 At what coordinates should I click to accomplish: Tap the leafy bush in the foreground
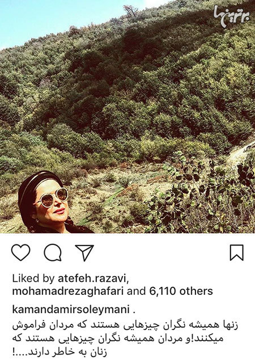tap(201, 195)
